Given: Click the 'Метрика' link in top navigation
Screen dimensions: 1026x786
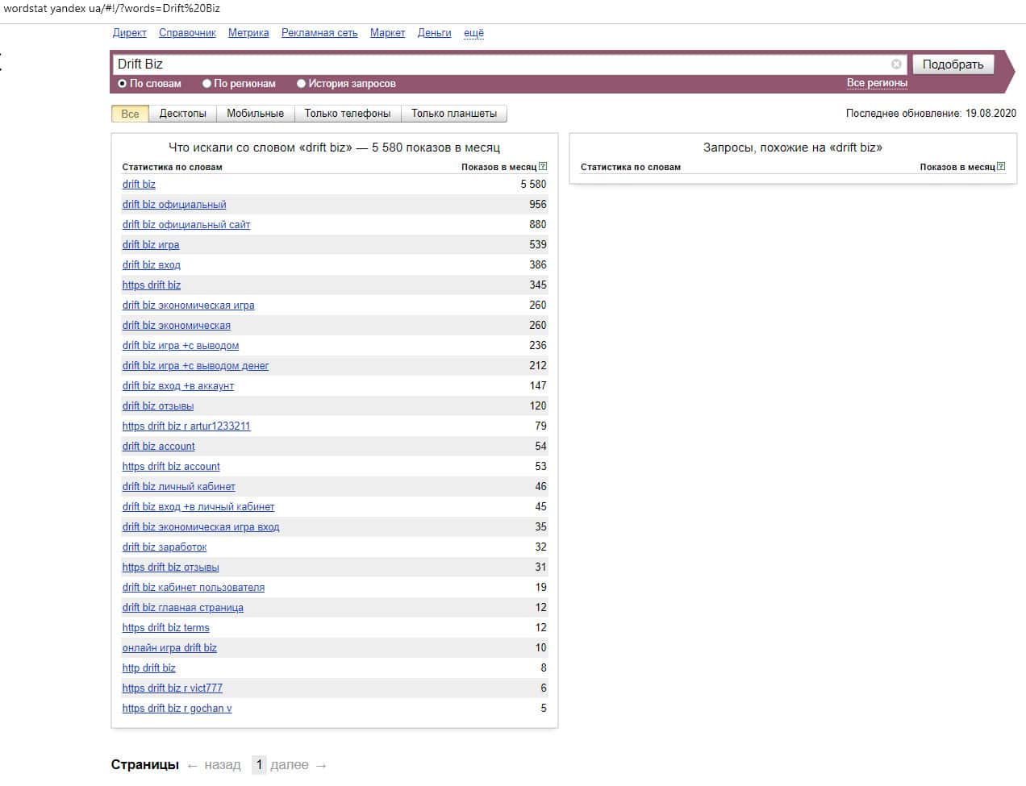Looking at the screenshot, I should (248, 33).
